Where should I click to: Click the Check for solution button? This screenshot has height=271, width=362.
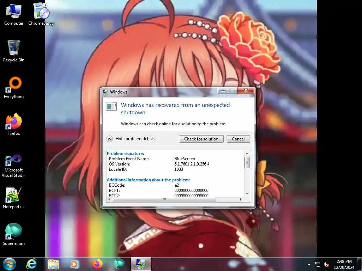pyautogui.click(x=201, y=139)
